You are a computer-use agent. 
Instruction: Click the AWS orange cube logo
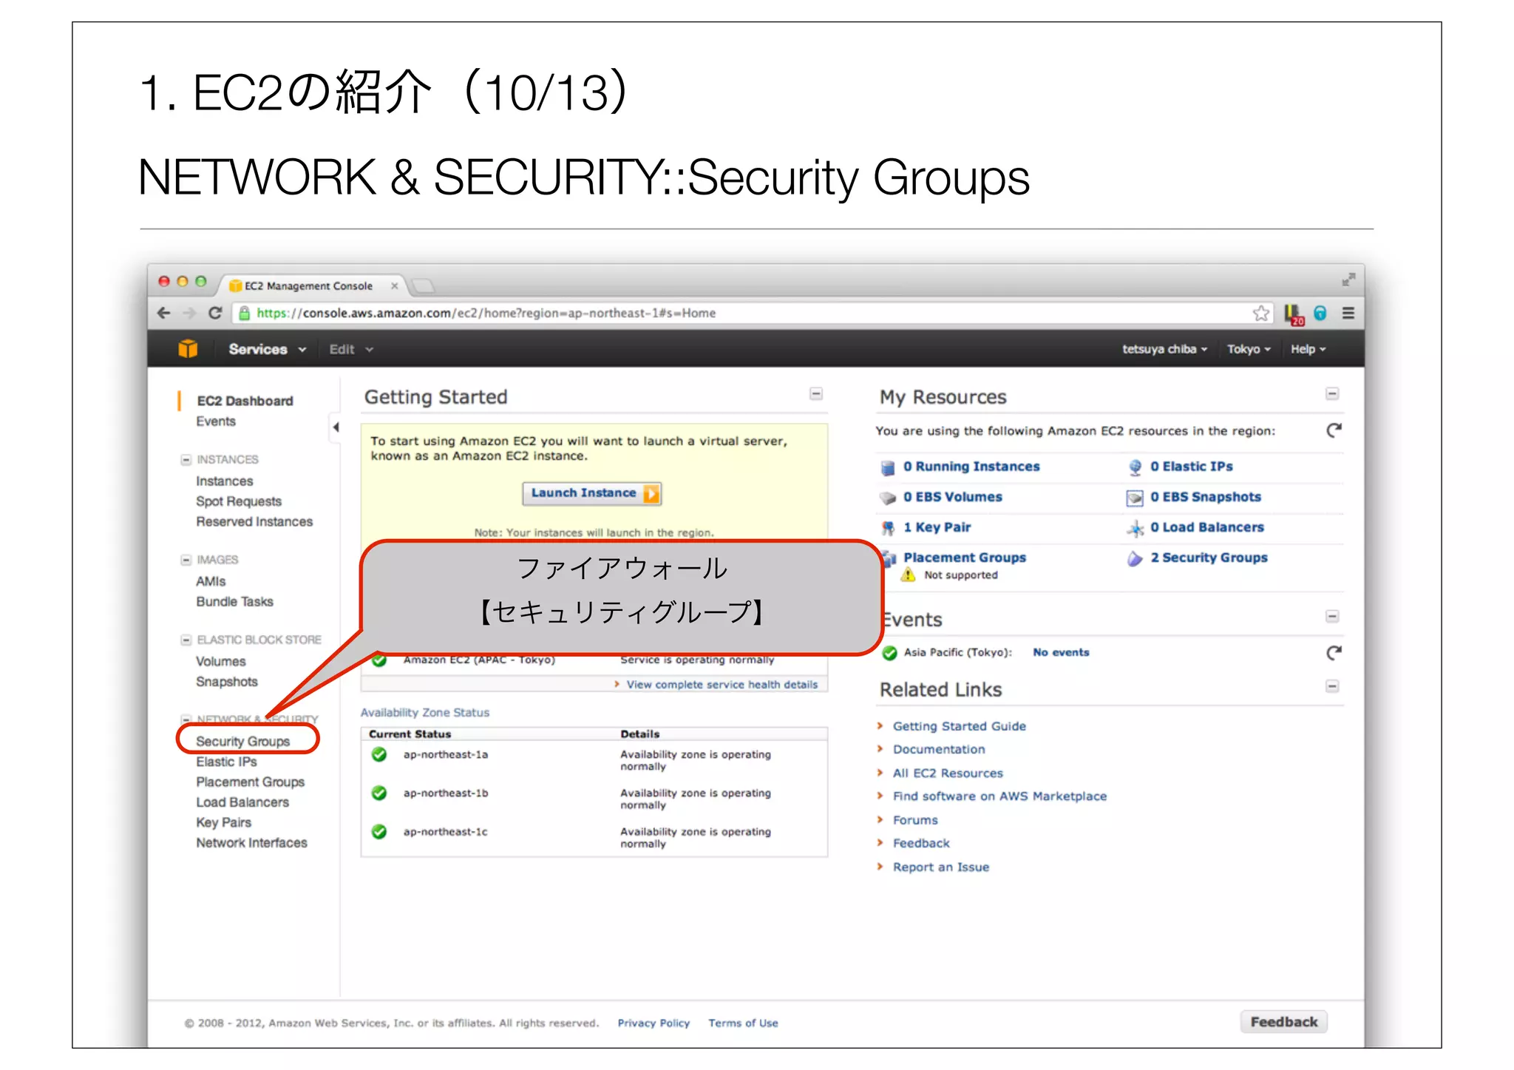(188, 348)
